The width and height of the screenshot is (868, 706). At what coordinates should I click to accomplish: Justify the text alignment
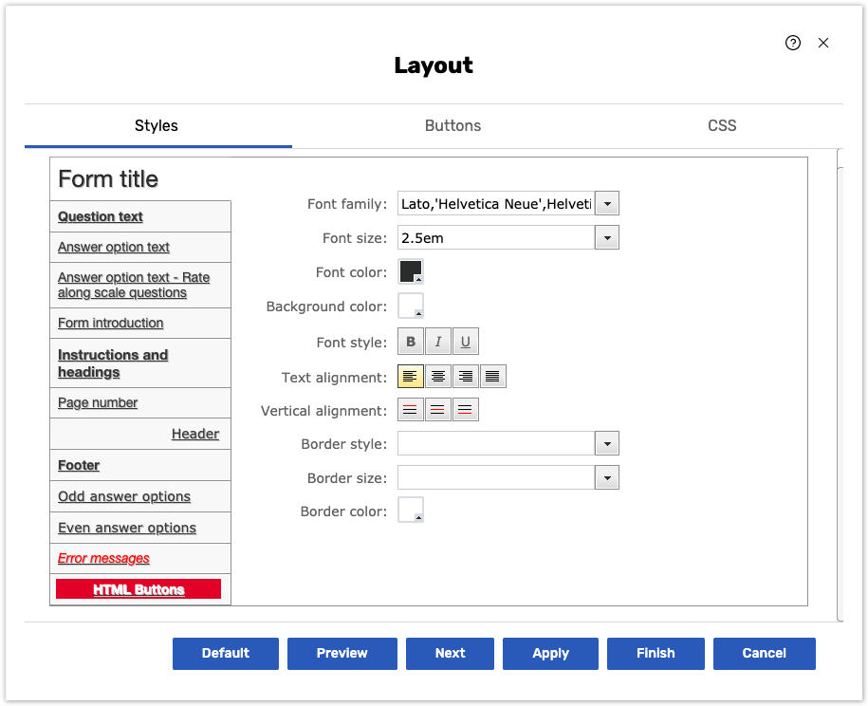pos(493,377)
